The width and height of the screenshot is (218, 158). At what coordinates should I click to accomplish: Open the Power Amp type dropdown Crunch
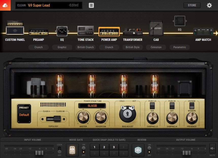tap(109, 47)
